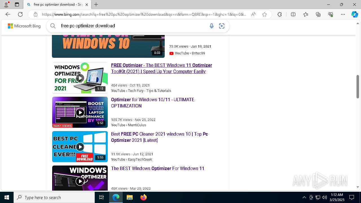
Task: Toggle Split screen view
Action: pyautogui.click(x=293, y=14)
